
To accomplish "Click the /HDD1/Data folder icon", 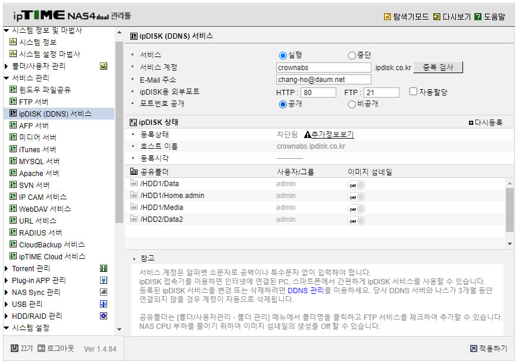I will (134, 183).
